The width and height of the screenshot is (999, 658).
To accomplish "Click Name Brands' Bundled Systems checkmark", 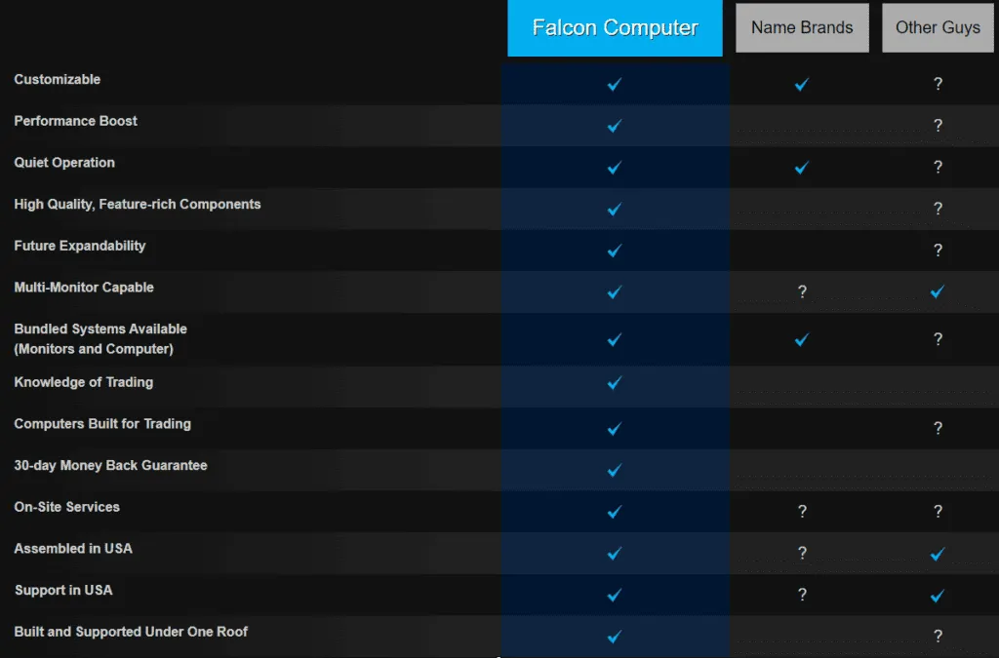I will (802, 340).
